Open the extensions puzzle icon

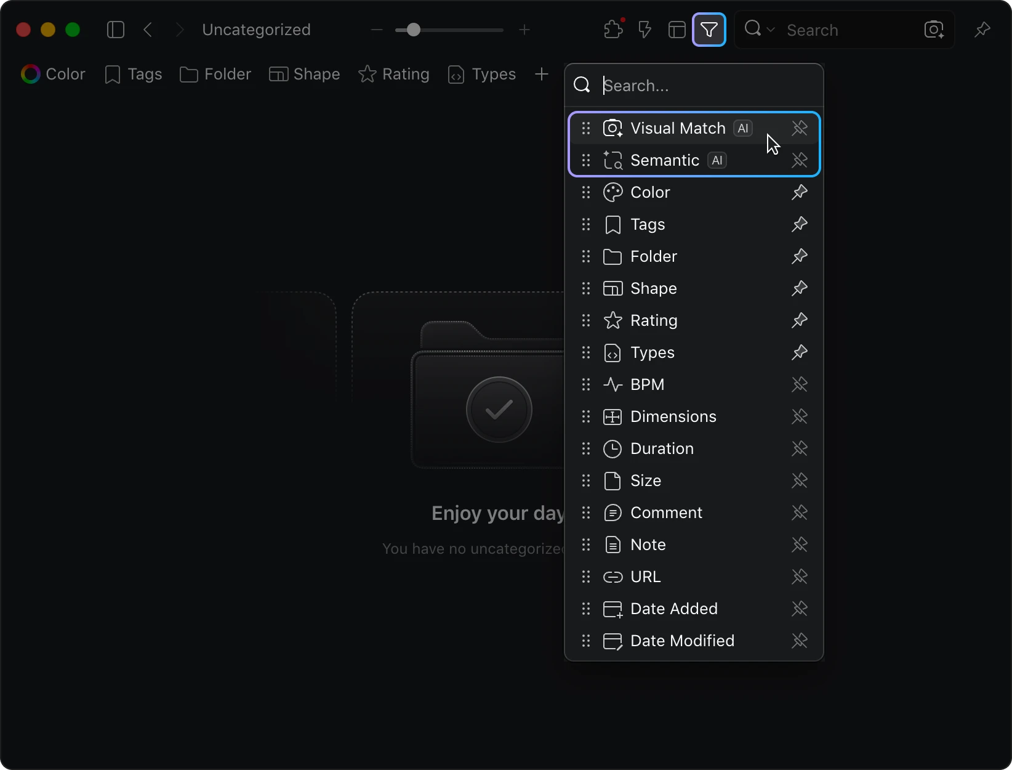click(x=613, y=30)
